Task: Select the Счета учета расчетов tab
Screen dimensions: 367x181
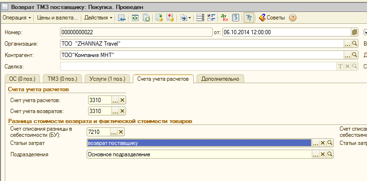Action: tap(163, 79)
